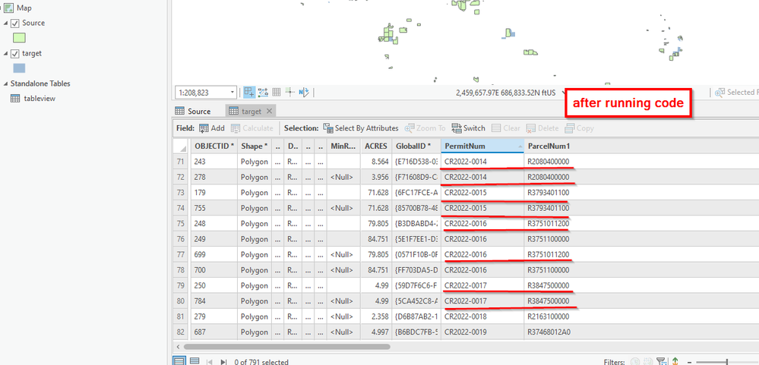Click the GlobalID column header
Screen dimensions: 759x365
416,146
